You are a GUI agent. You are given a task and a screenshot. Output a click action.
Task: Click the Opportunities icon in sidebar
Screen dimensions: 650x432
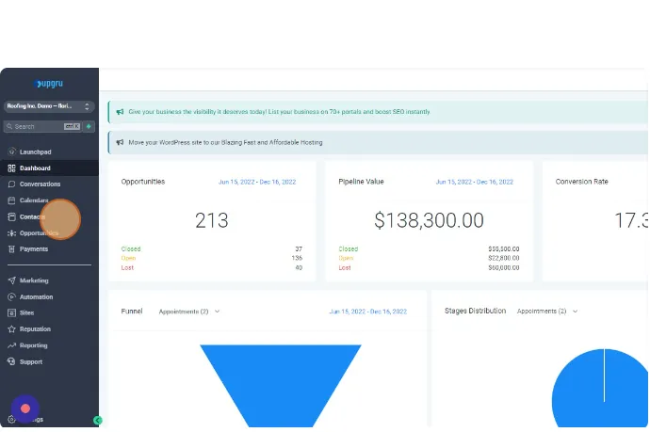click(11, 233)
